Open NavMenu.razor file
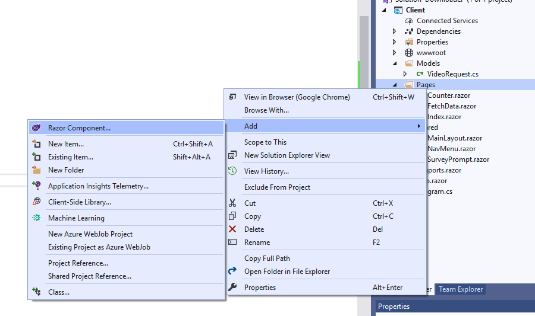The height and width of the screenshot is (316, 535). click(x=451, y=149)
